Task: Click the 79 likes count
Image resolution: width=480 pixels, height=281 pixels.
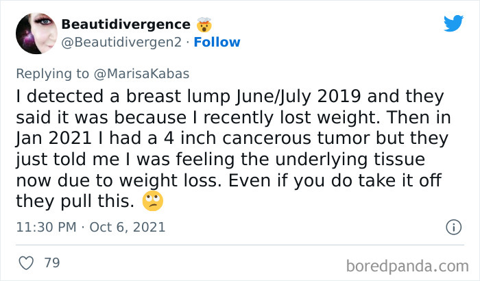Action: pyautogui.click(x=51, y=262)
